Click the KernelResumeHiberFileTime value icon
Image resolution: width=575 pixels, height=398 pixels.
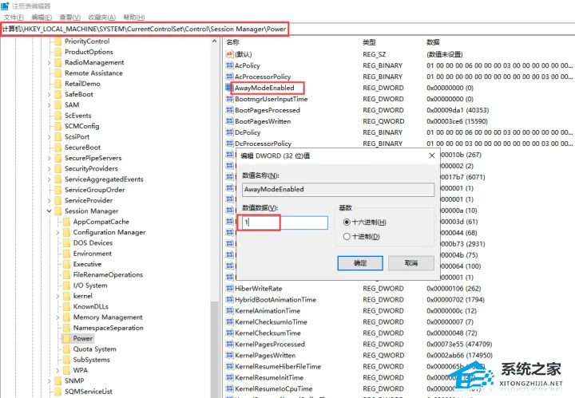click(229, 366)
